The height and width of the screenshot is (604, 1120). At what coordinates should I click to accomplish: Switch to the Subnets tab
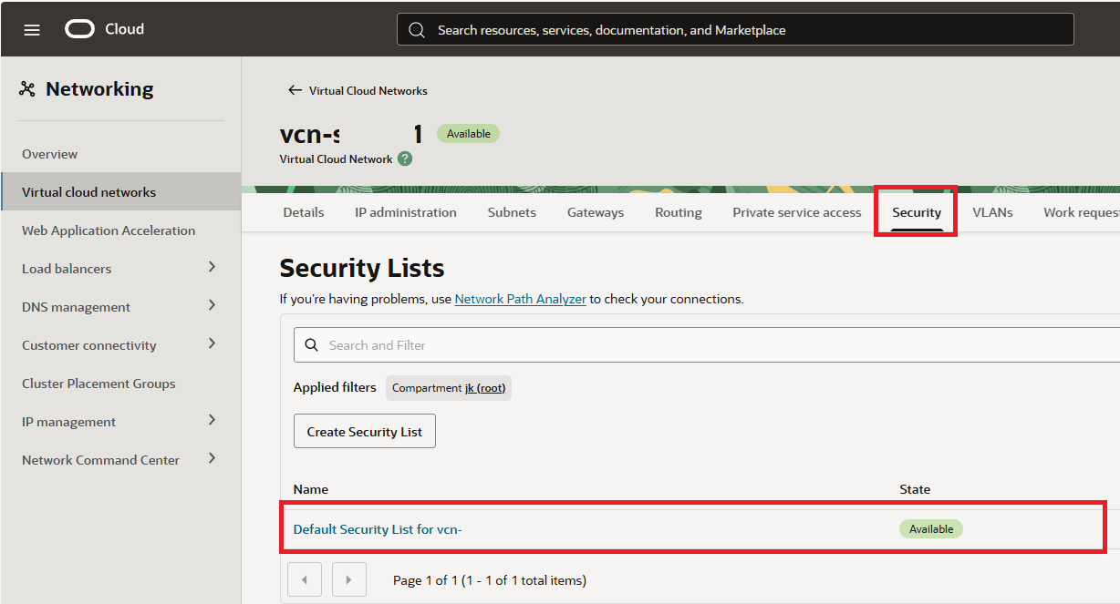(512, 212)
